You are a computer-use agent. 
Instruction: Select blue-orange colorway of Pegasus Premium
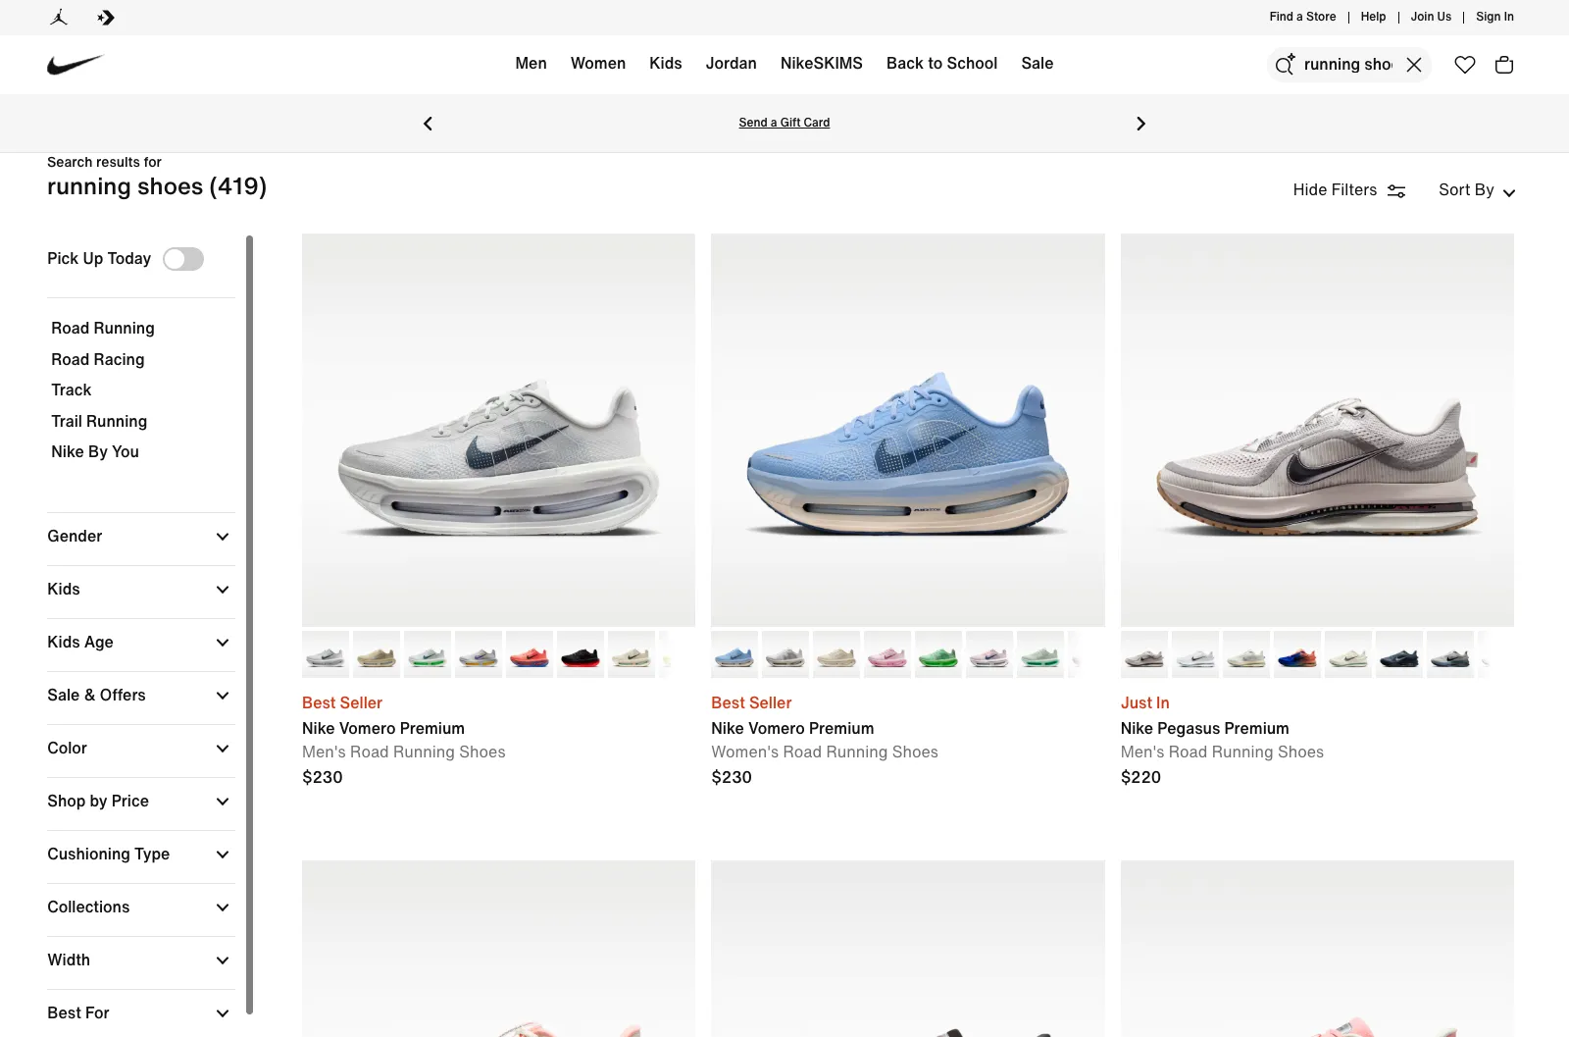(x=1297, y=654)
